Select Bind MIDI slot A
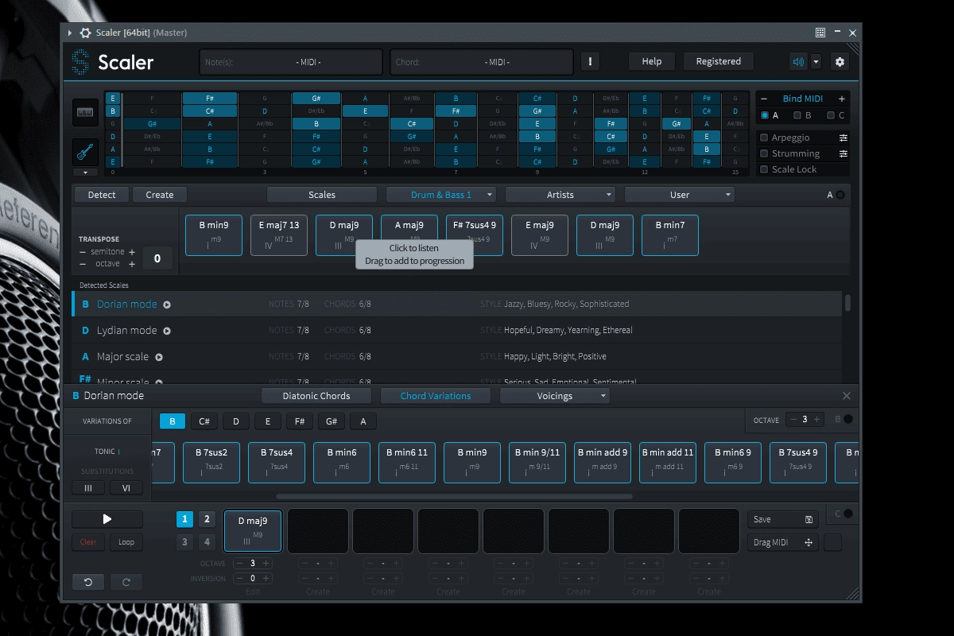This screenshot has width=954, height=636. (x=765, y=115)
